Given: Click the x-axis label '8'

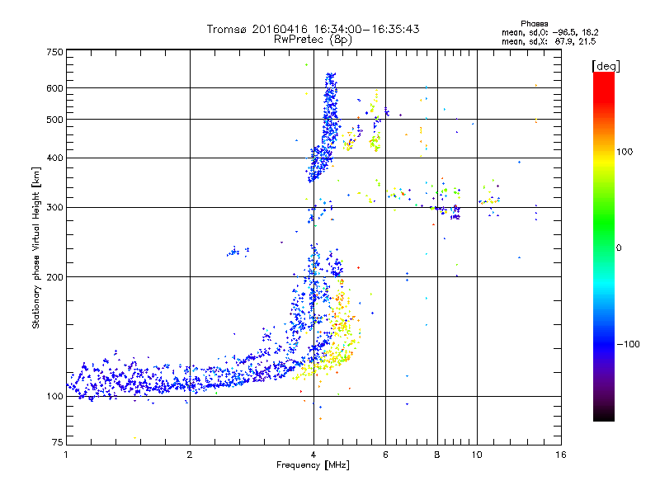Looking at the screenshot, I should (437, 455).
